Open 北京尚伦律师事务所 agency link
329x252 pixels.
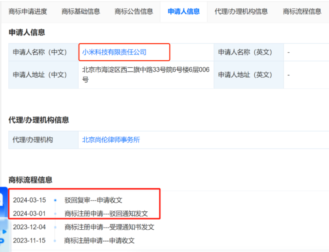click(111, 140)
